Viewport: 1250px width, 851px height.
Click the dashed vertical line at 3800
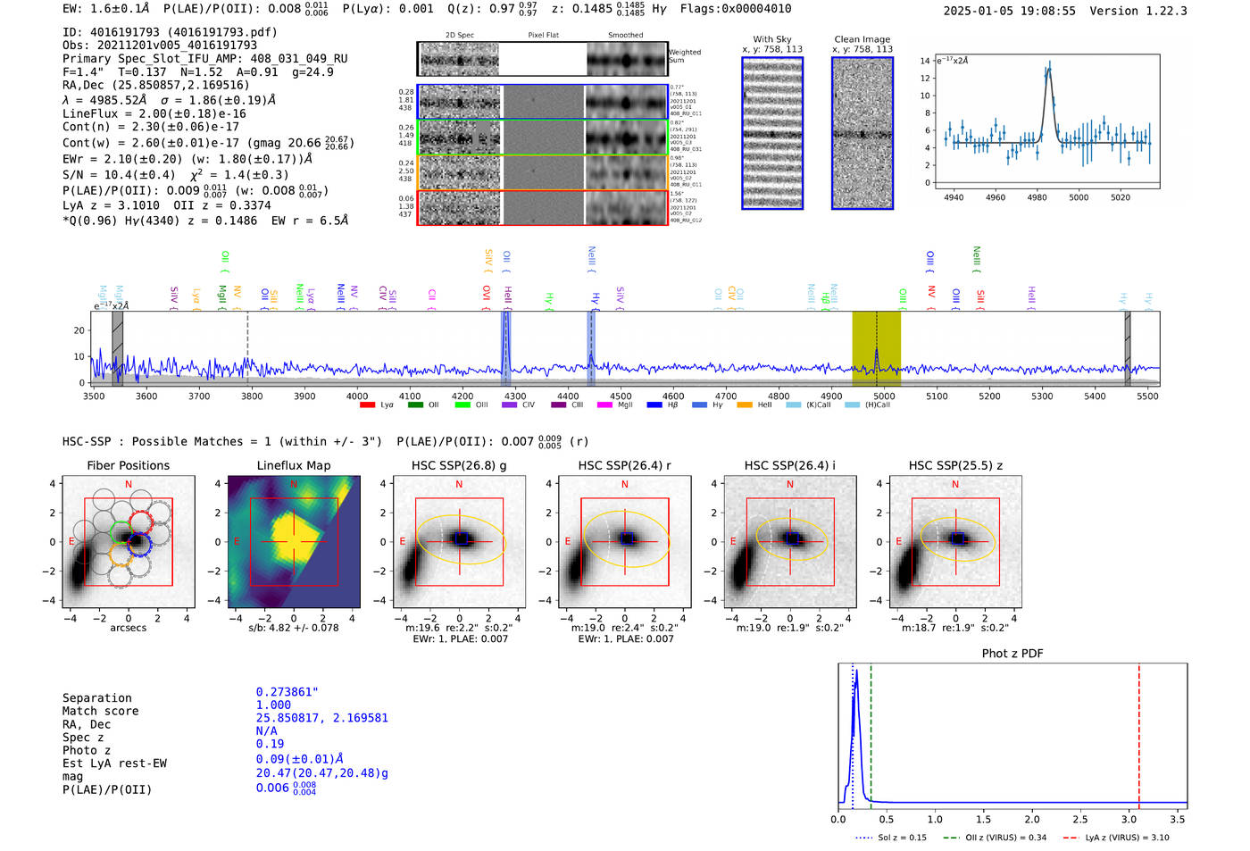coord(247,348)
